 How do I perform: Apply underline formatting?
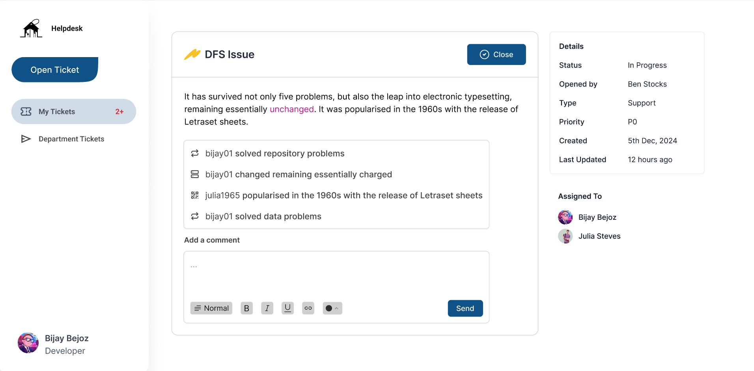point(287,308)
